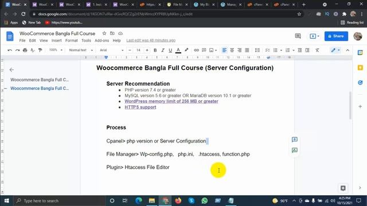Close the document outline with back arrow
Image resolution: width=367 pixels, height=206 pixels.
tap(11, 70)
